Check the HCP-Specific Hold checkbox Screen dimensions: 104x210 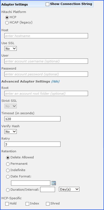pyautogui.click(x=7, y=204)
